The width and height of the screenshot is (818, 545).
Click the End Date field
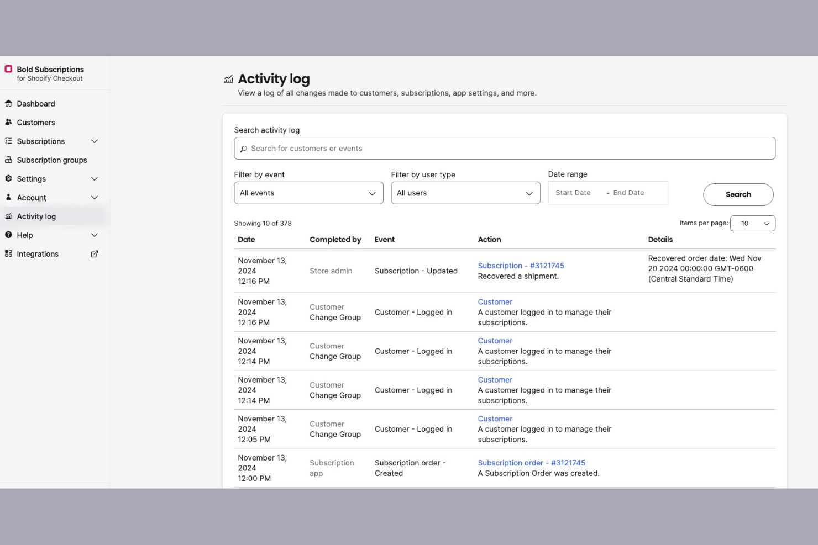pos(628,193)
